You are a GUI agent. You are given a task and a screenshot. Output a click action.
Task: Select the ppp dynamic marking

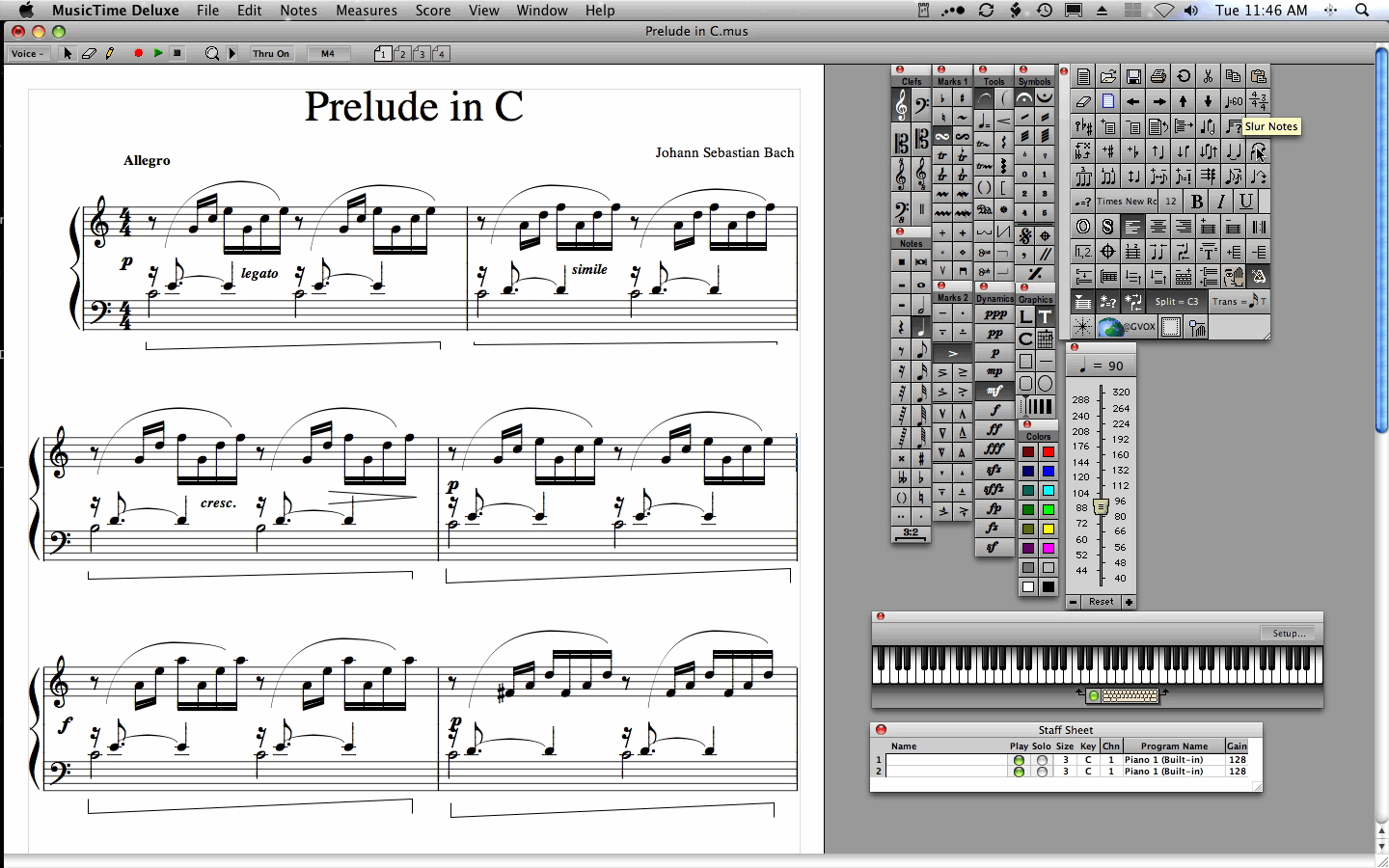click(995, 314)
